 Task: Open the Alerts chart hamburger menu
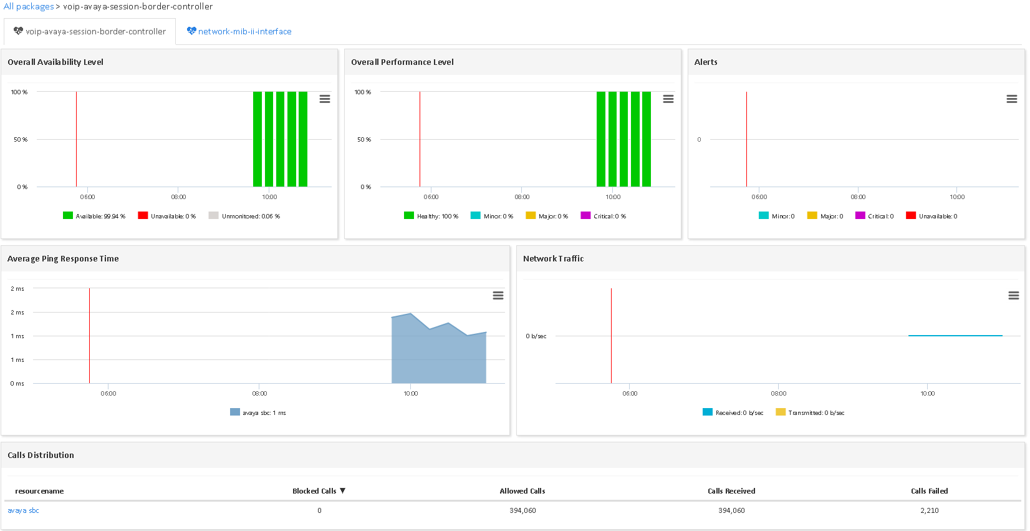pyautogui.click(x=1011, y=99)
